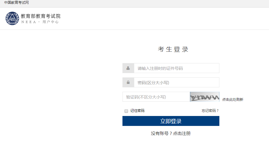Focus the 验证码(不区分大小写) captcha field
269x149 pixels.
[x=156, y=97]
